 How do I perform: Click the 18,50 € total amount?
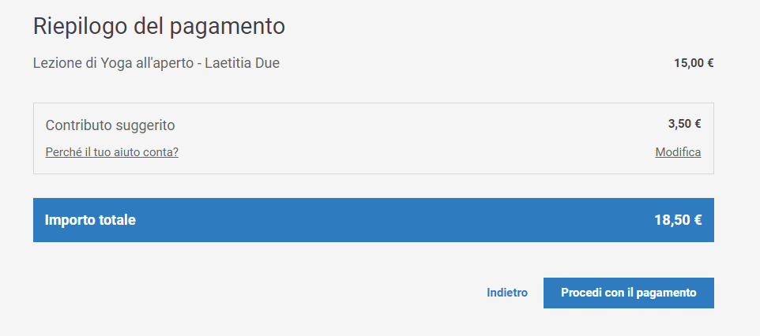(x=678, y=220)
